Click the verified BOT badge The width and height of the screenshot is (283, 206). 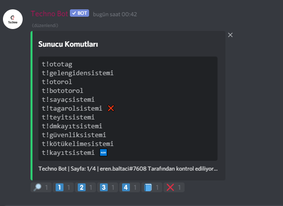[79, 13]
